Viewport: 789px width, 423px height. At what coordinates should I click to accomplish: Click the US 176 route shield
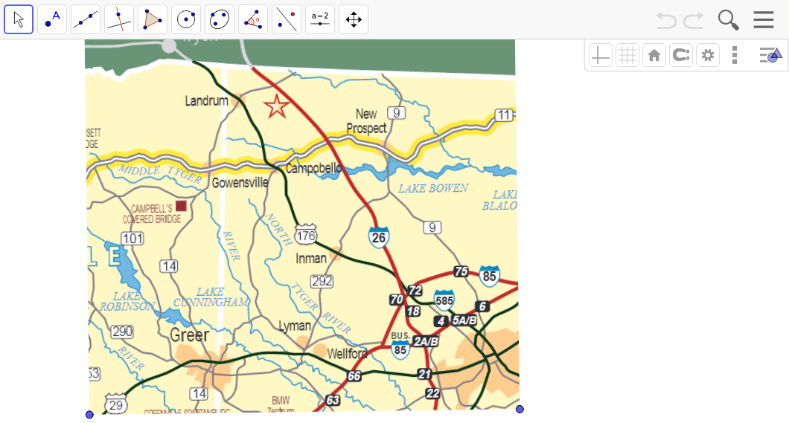[306, 235]
